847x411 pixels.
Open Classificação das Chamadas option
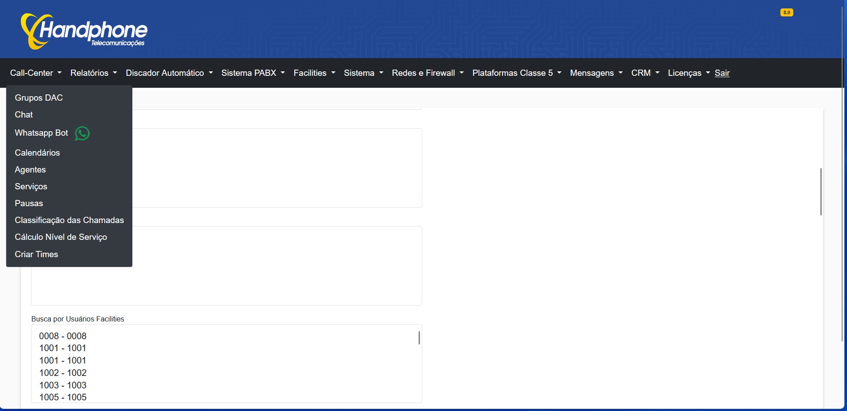(69, 220)
